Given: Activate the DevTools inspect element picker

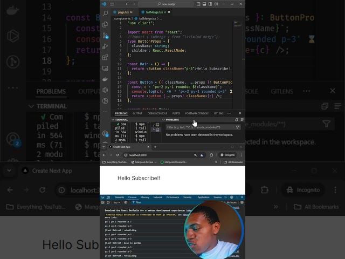Looking at the screenshot, I should point(103,197).
